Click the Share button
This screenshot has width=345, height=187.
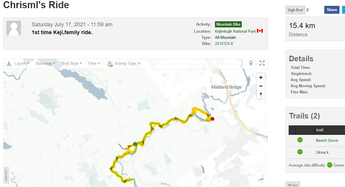coord(332,10)
